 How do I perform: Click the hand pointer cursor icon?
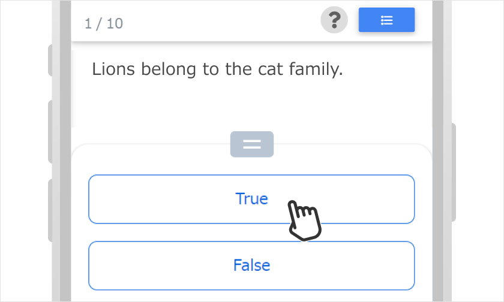(x=304, y=220)
